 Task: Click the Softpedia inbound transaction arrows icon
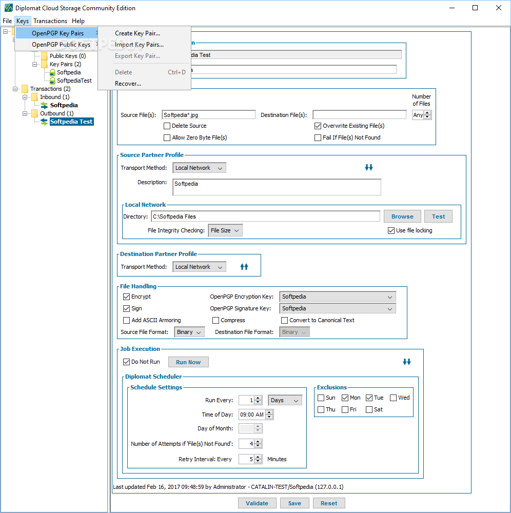44,105
